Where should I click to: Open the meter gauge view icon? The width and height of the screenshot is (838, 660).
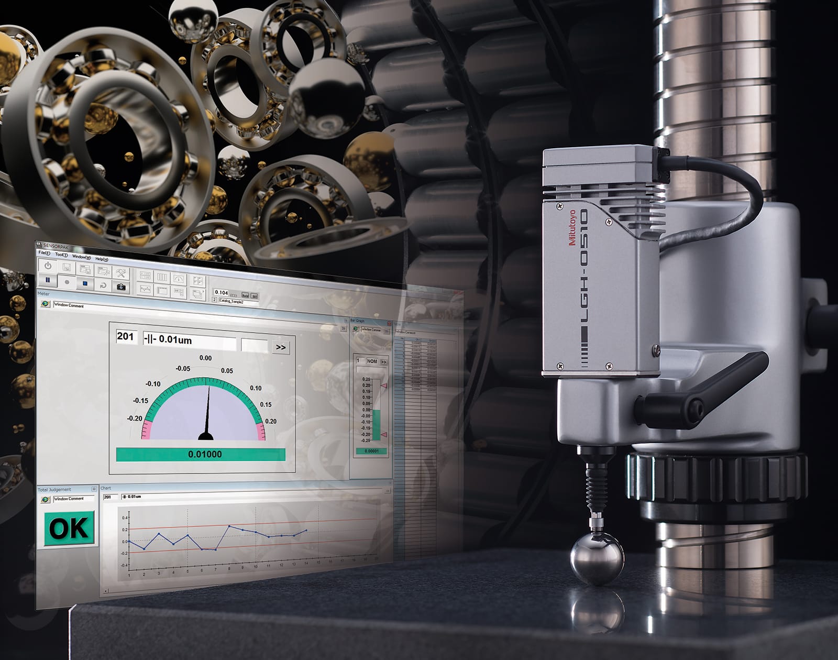point(179,279)
